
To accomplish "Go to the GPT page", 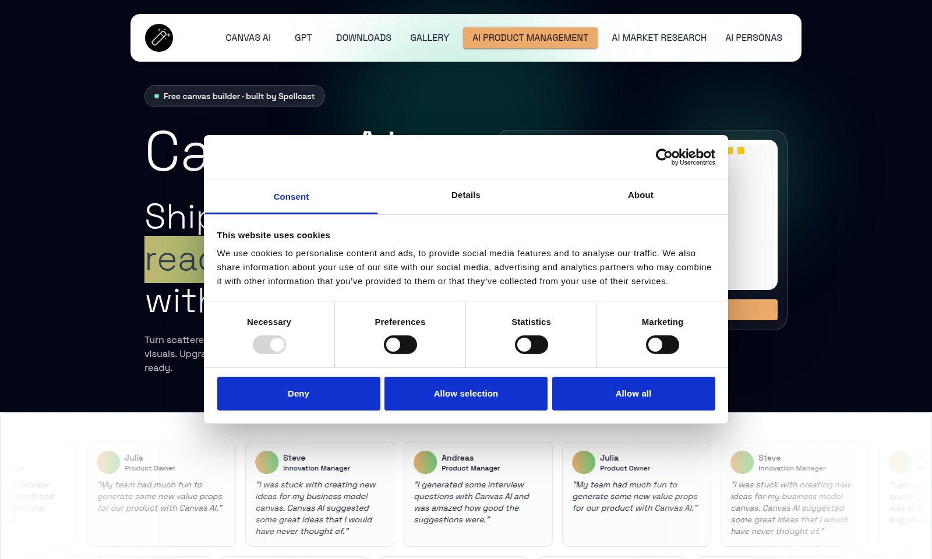I will pyautogui.click(x=303, y=38).
